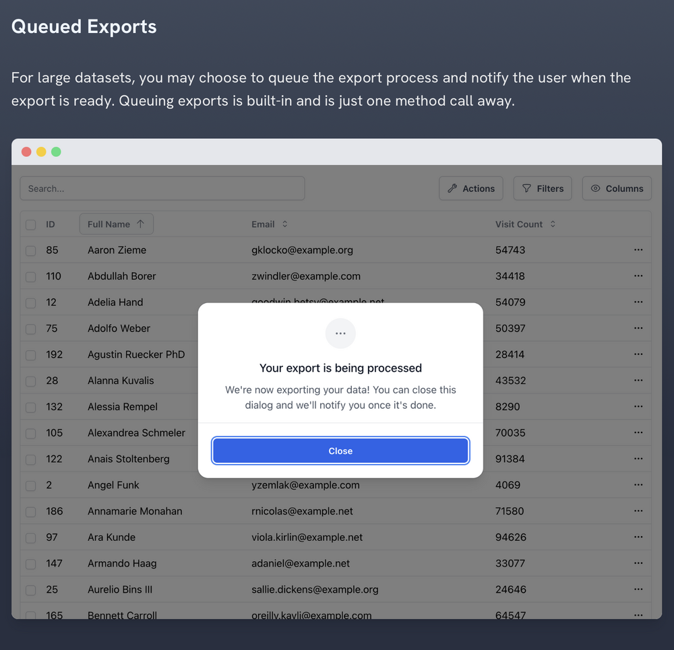Check the row for Abdullah Borer
The height and width of the screenshot is (650, 674).
click(x=30, y=277)
